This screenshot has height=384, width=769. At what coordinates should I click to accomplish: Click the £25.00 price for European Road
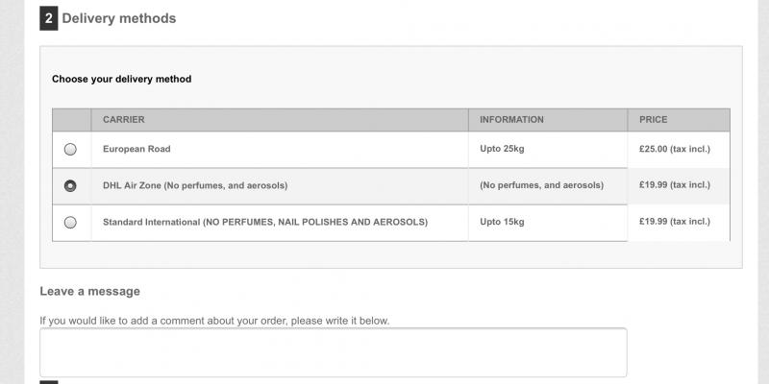point(674,149)
